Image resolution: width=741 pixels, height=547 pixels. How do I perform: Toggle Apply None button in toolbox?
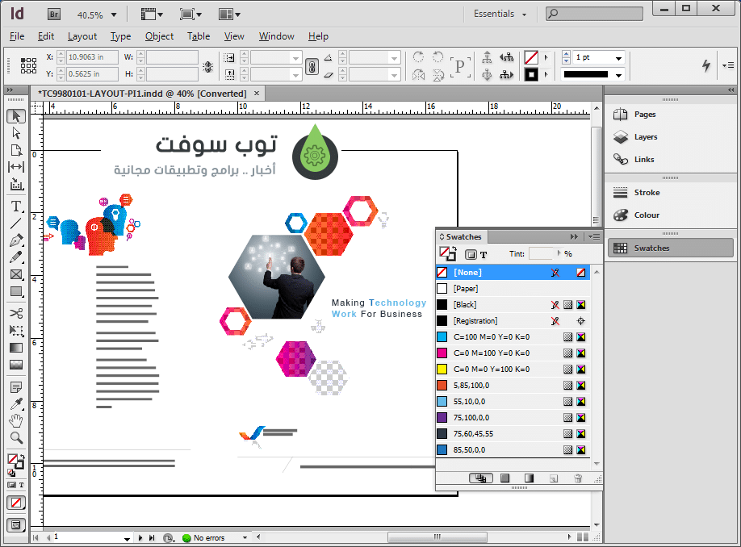(x=16, y=503)
